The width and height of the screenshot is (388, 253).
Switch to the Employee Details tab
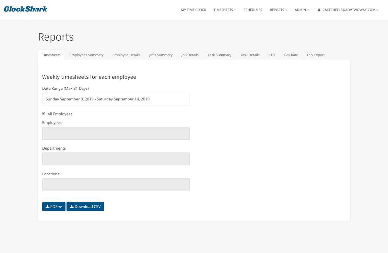126,55
